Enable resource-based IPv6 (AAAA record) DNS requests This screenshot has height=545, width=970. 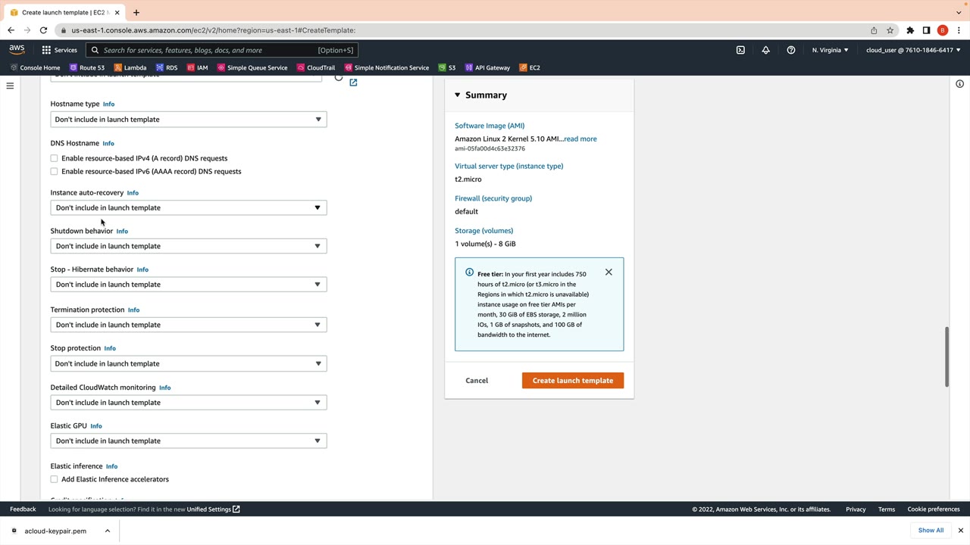tap(54, 171)
